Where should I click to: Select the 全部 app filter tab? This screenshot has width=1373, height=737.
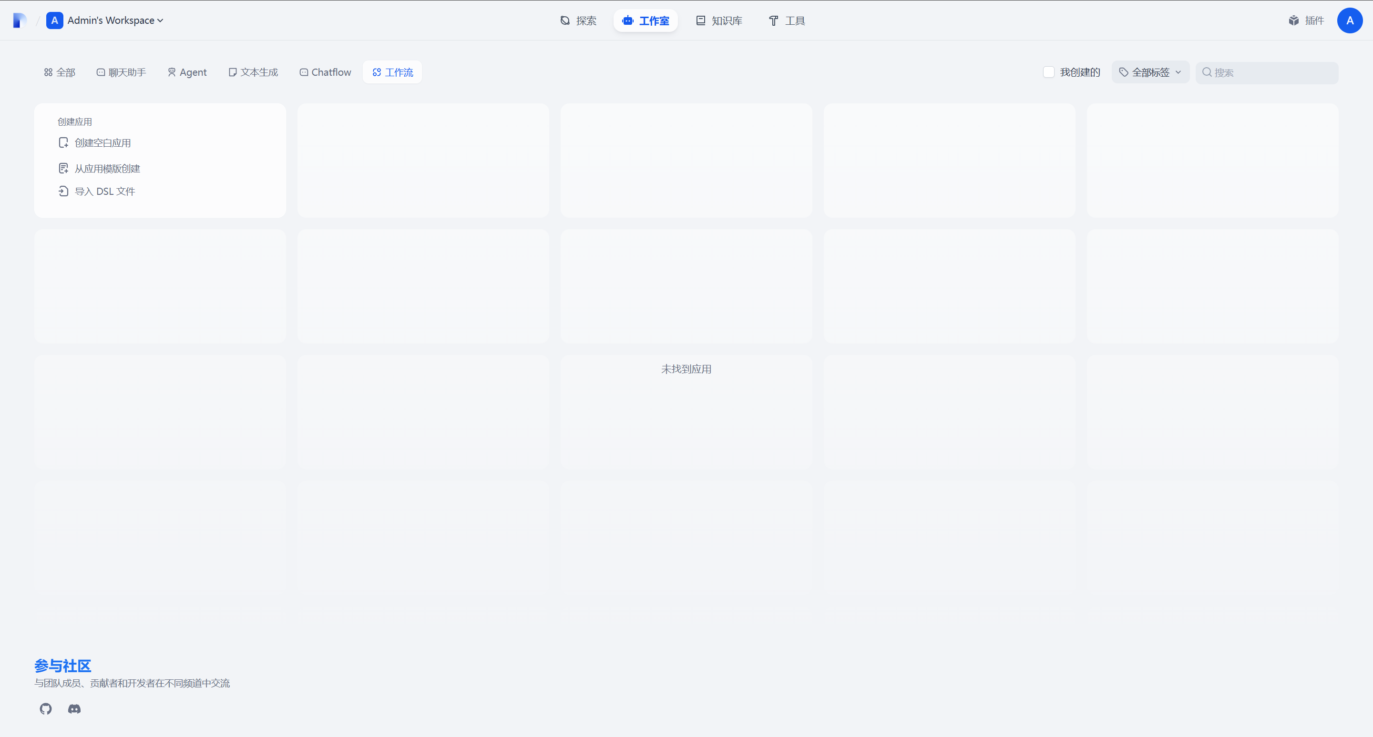[60, 72]
